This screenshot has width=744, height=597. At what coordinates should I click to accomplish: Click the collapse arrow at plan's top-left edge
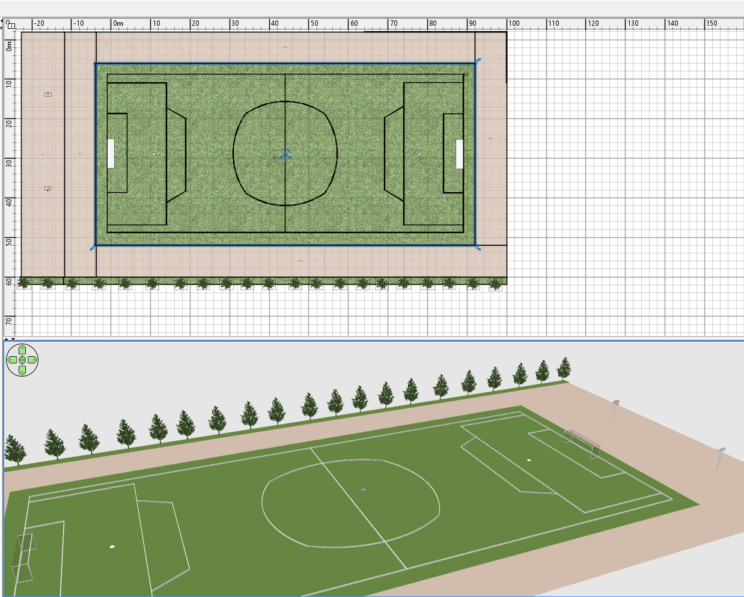pyautogui.click(x=2, y=20)
